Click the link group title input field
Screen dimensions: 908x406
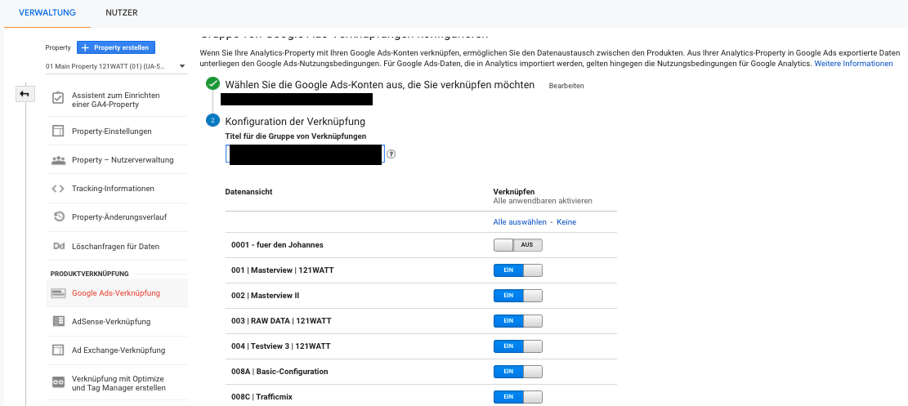pyautogui.click(x=304, y=154)
